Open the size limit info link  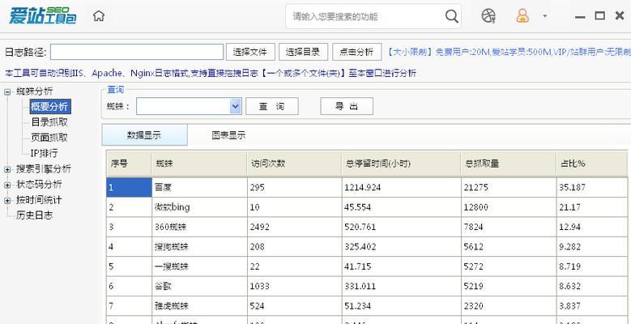pyautogui.click(x=509, y=52)
